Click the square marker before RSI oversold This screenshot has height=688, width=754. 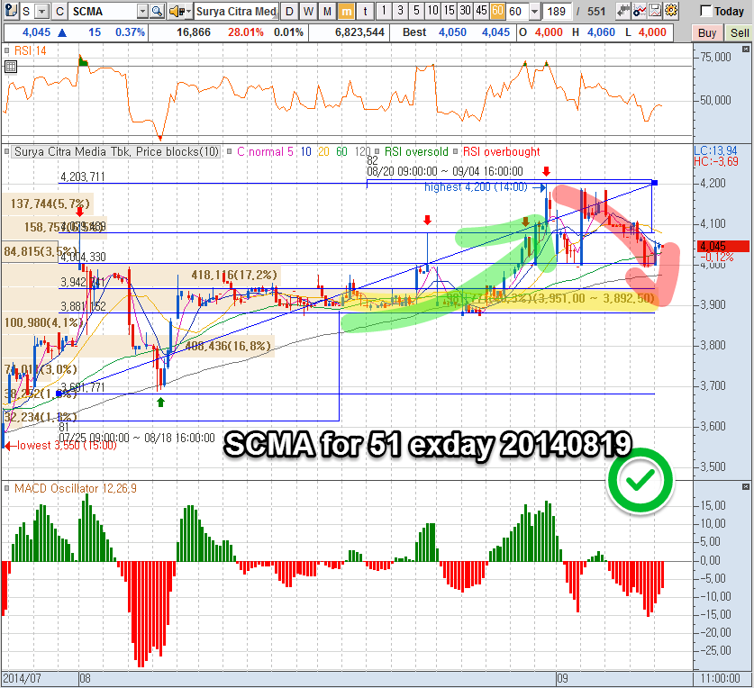(377, 152)
